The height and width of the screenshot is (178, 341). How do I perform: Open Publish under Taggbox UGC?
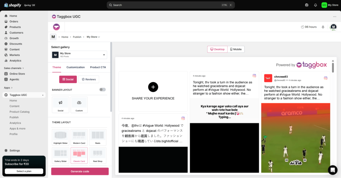(14, 117)
